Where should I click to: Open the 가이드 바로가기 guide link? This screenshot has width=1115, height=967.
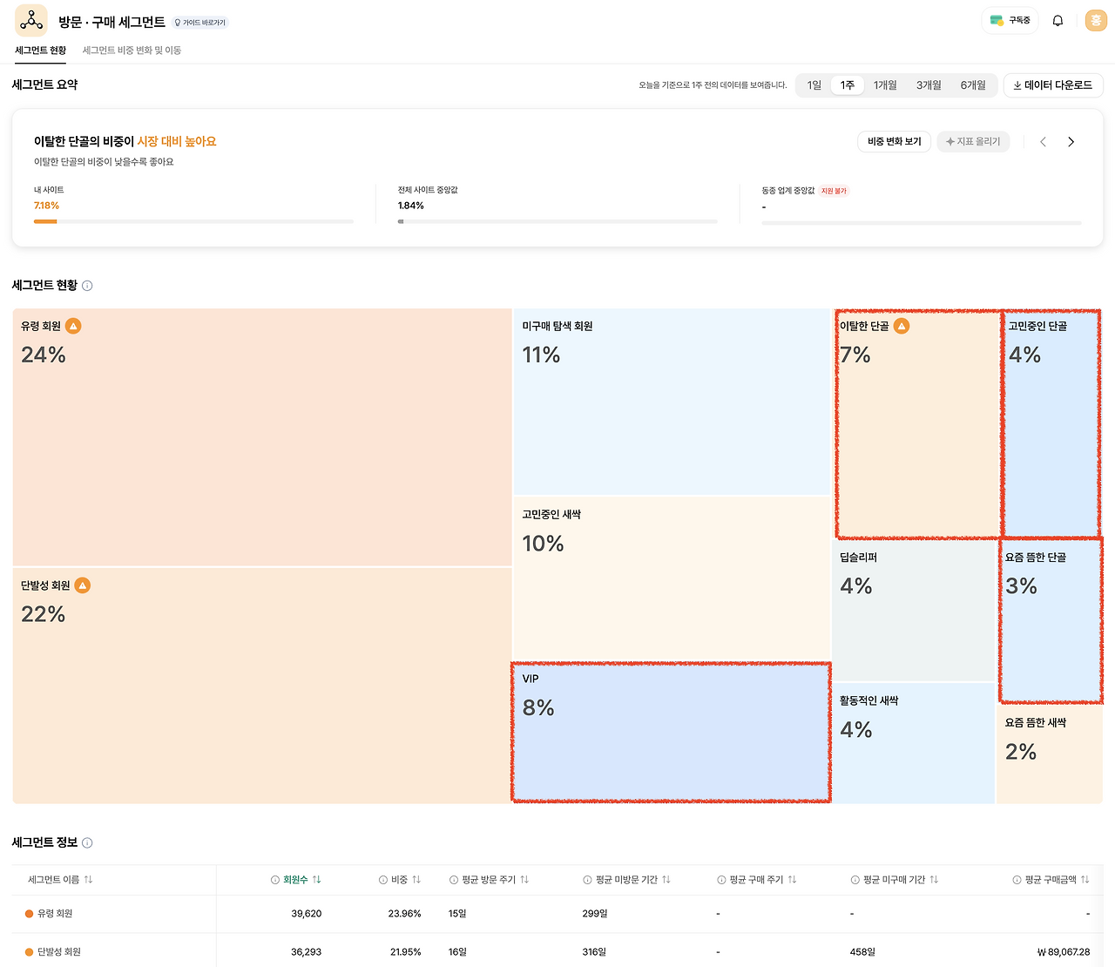pos(200,23)
